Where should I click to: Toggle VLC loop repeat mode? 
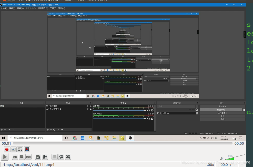pos(61,157)
